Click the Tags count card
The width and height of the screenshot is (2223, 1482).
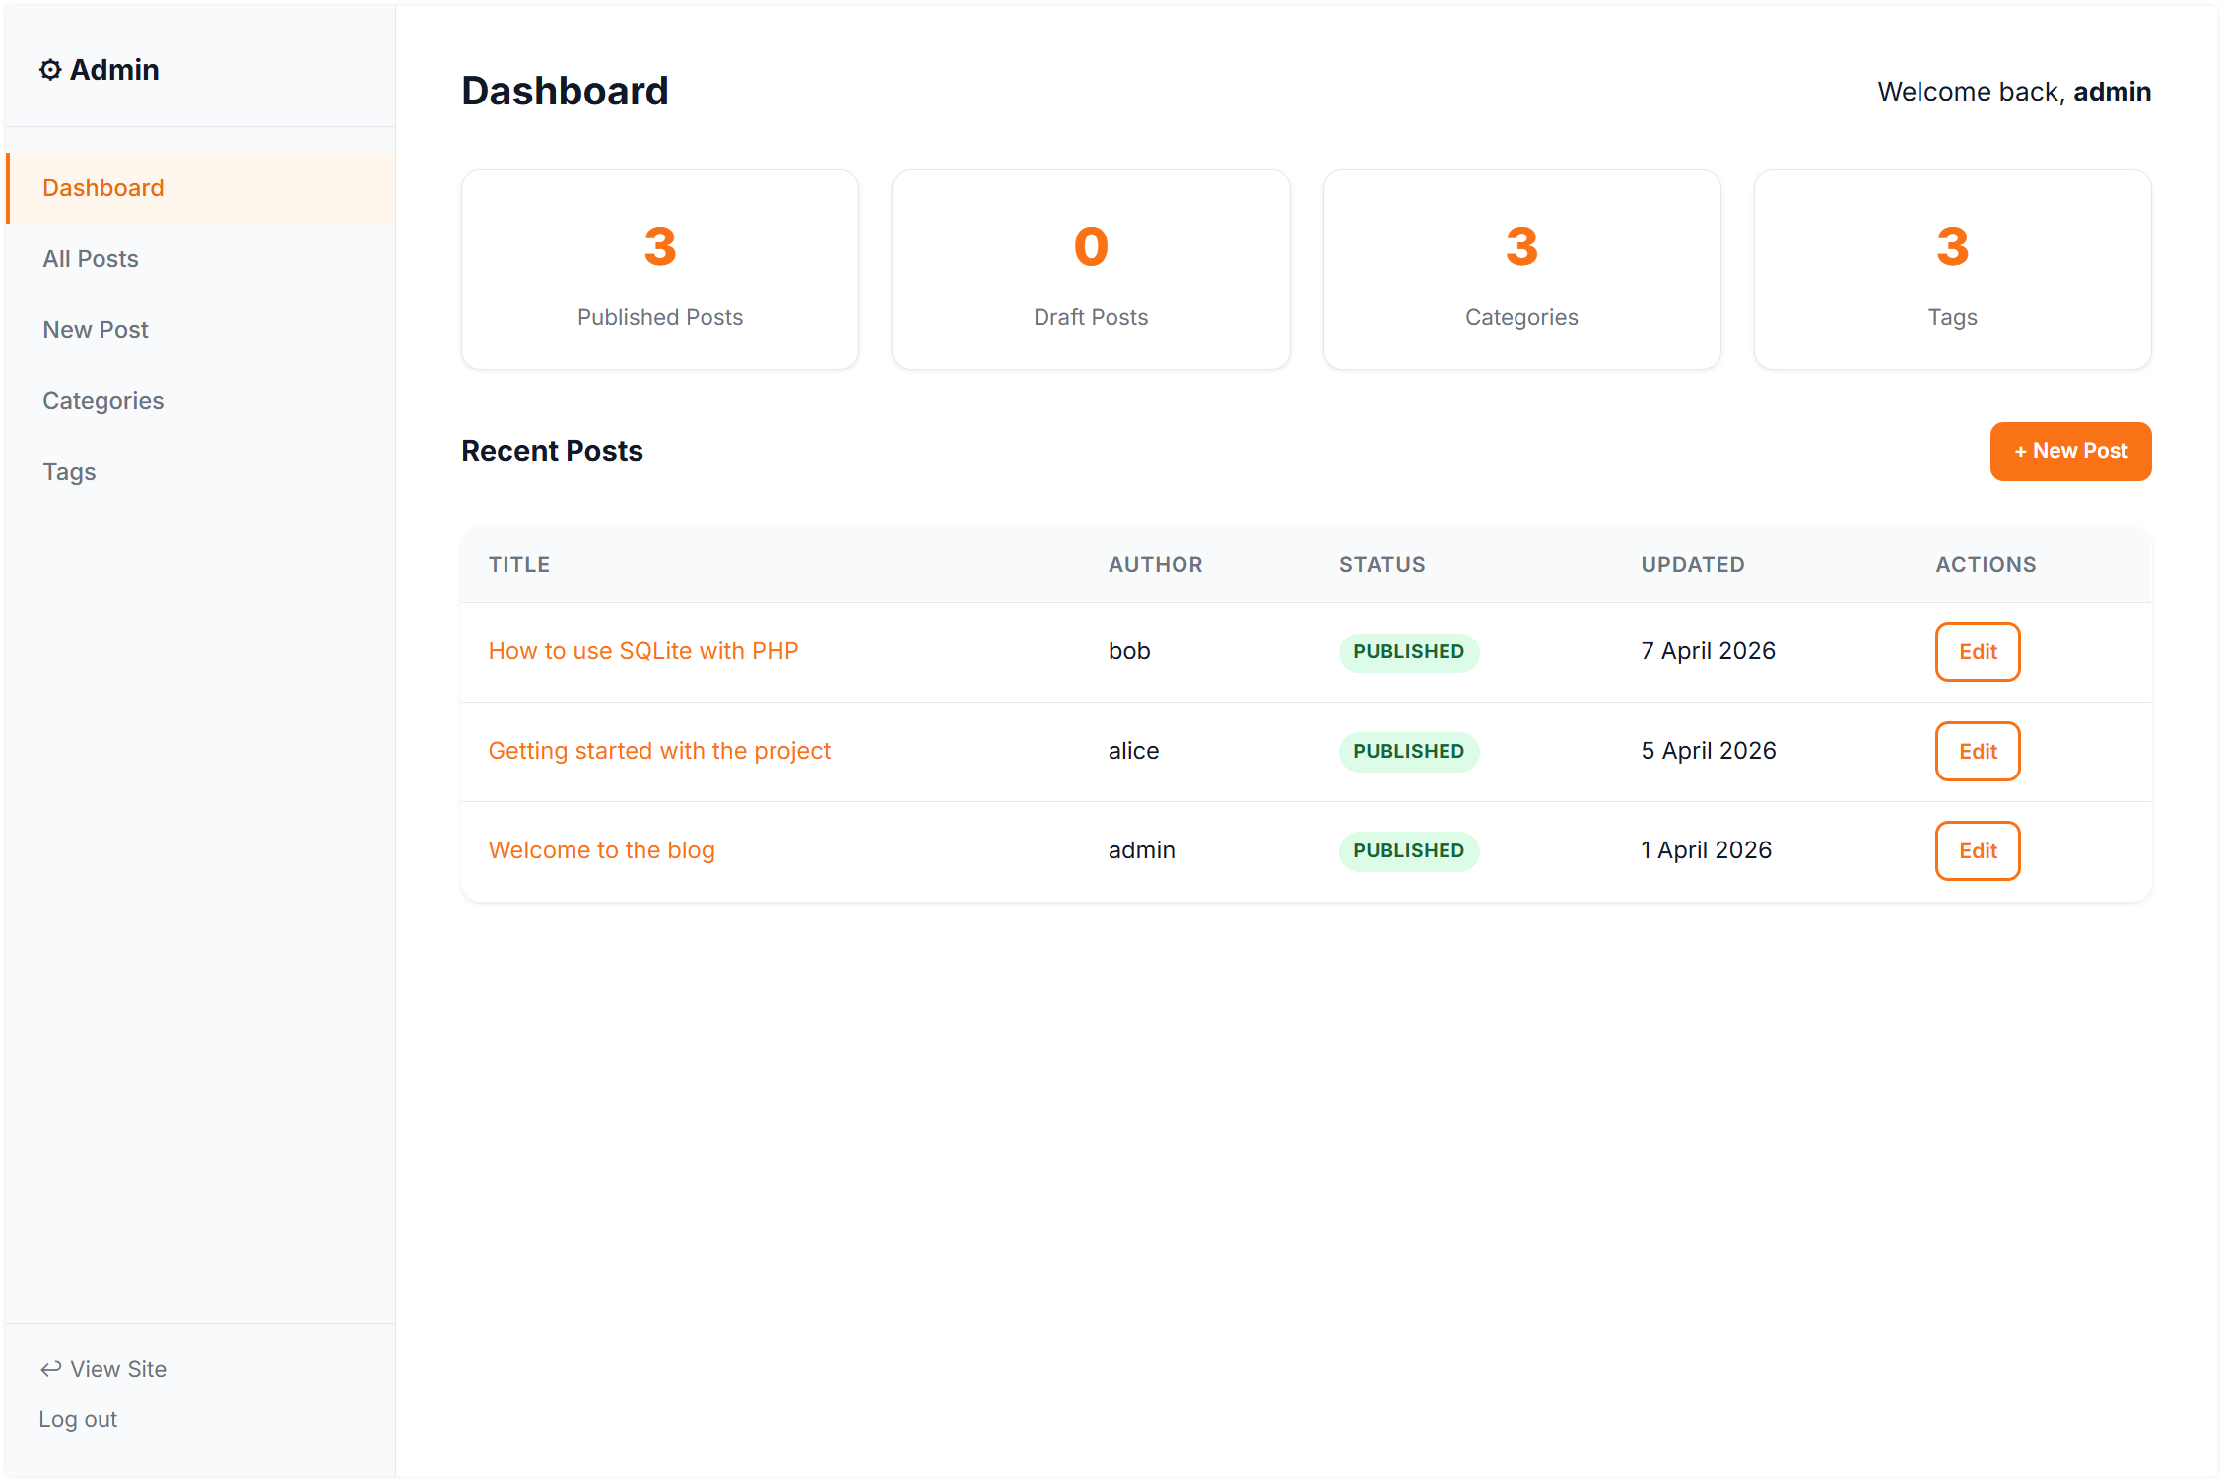tap(1952, 270)
